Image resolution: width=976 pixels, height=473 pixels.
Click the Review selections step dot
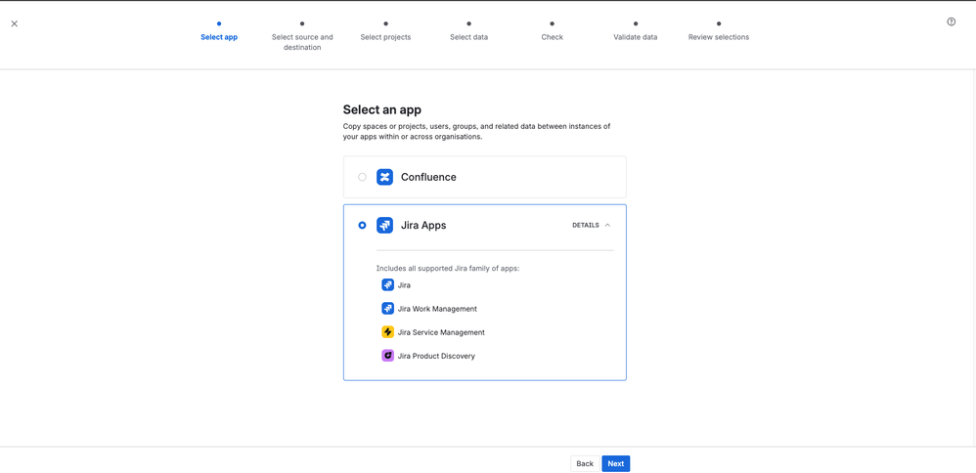pos(719,23)
